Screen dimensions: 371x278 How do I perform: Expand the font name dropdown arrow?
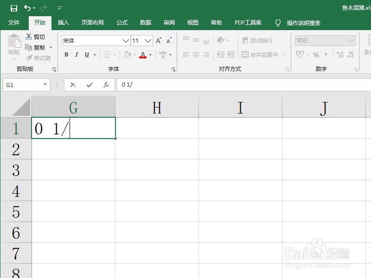pos(126,41)
